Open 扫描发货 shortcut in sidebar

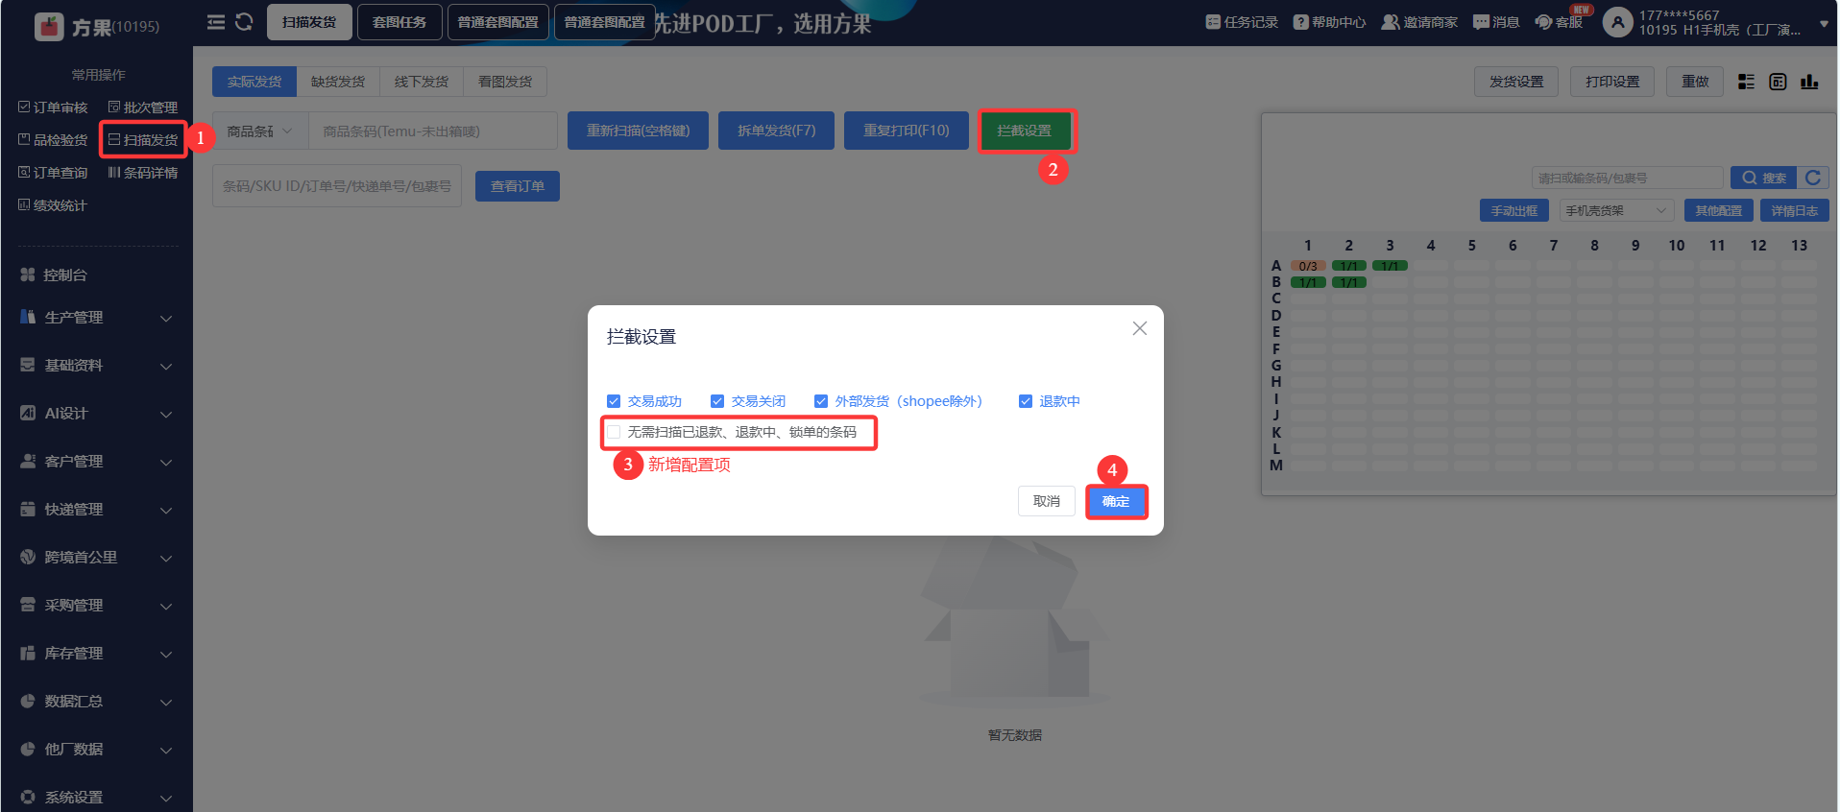click(x=143, y=140)
